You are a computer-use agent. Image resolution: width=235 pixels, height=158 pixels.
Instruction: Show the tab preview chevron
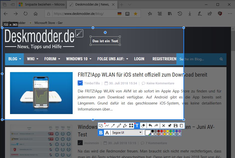[130, 5]
